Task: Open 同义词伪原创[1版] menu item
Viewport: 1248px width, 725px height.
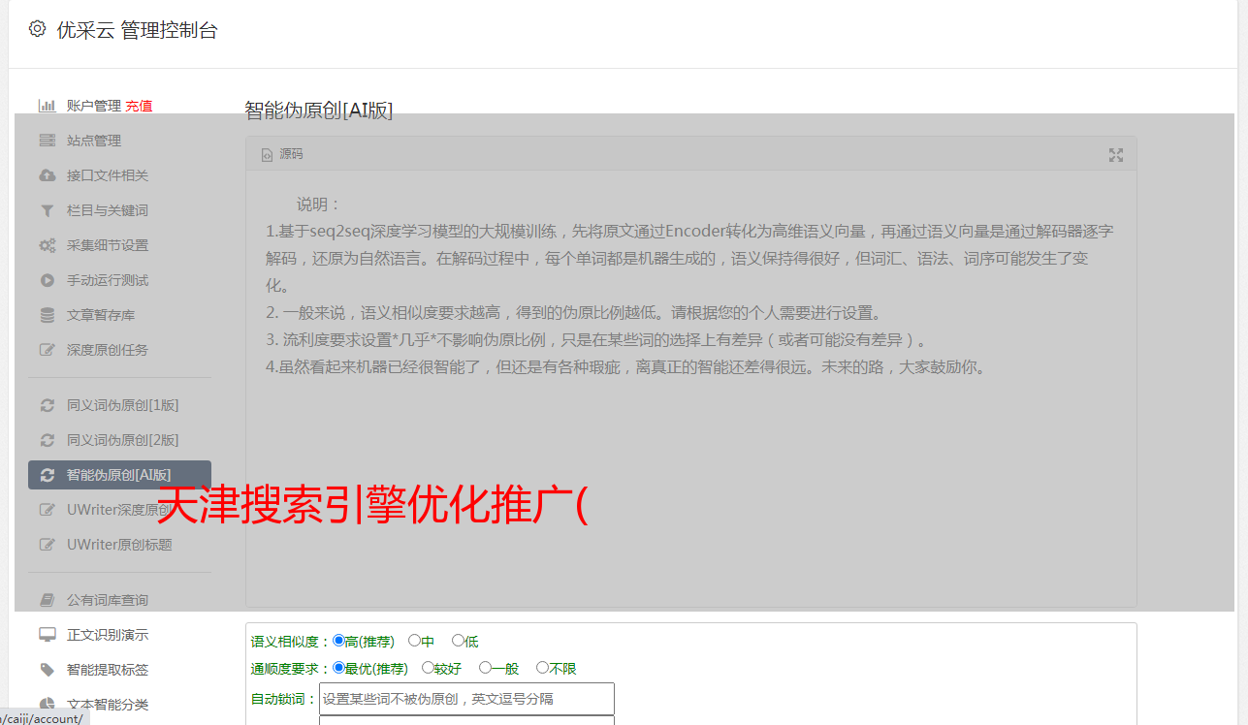Action: point(122,405)
